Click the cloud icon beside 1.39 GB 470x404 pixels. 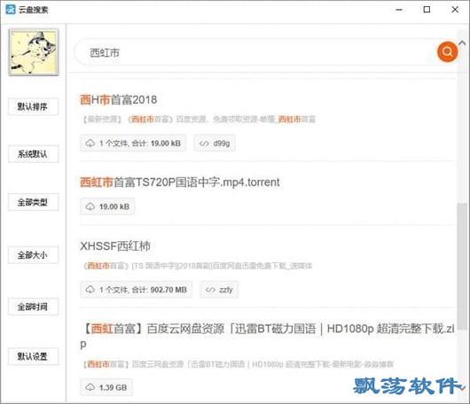(90, 387)
